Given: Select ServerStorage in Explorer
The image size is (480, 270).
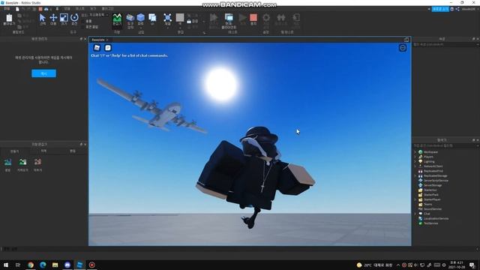Looking at the screenshot, I should coord(433,185).
